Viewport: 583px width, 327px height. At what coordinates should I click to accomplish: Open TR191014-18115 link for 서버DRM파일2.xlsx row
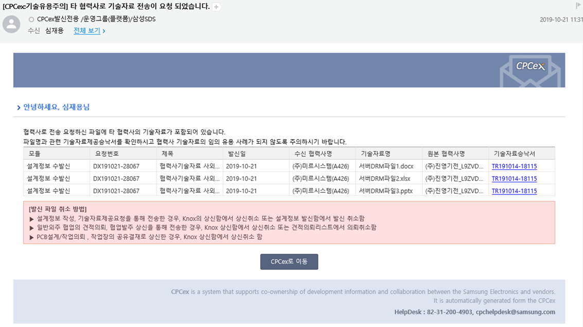coord(514,179)
